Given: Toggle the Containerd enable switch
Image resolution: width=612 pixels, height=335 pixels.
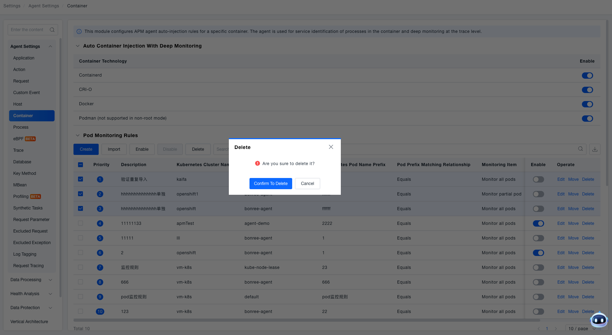Looking at the screenshot, I should [x=587, y=76].
